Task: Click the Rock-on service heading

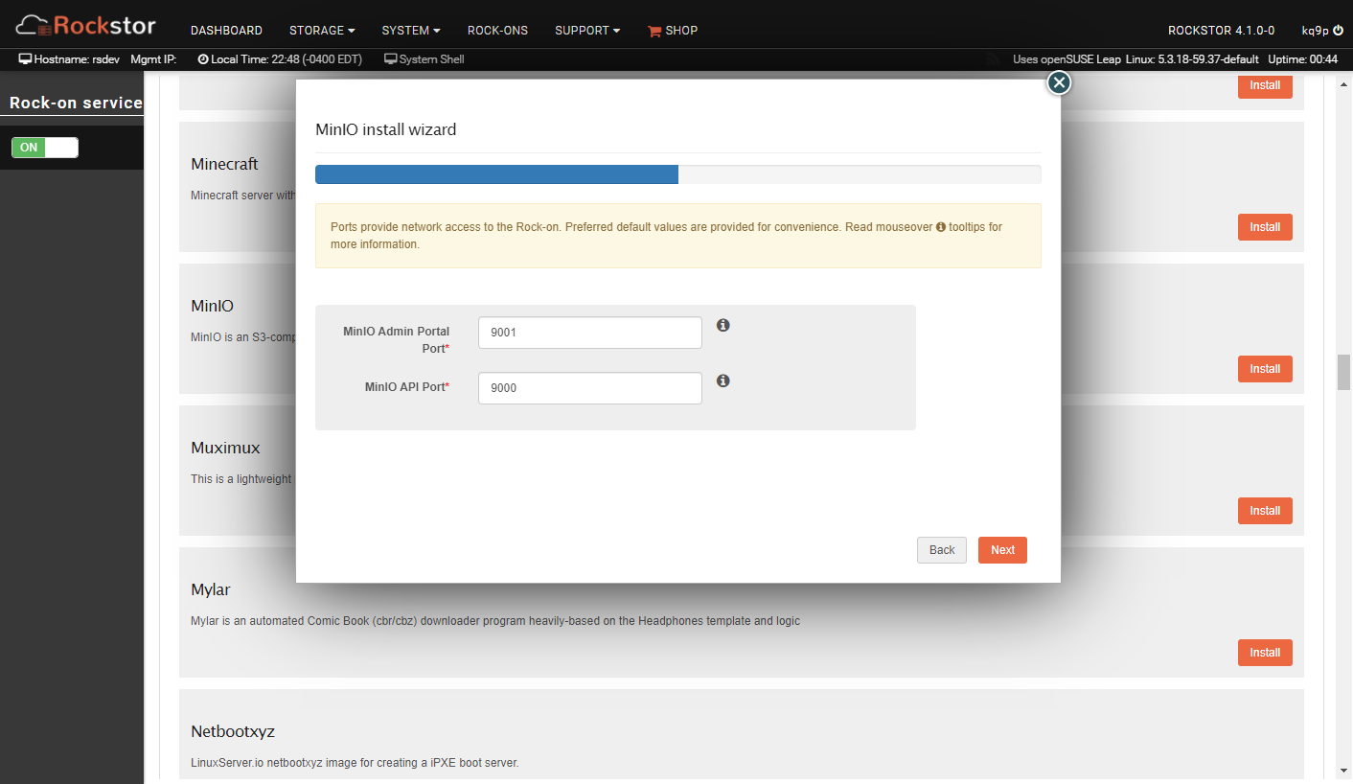Action: pos(76,103)
